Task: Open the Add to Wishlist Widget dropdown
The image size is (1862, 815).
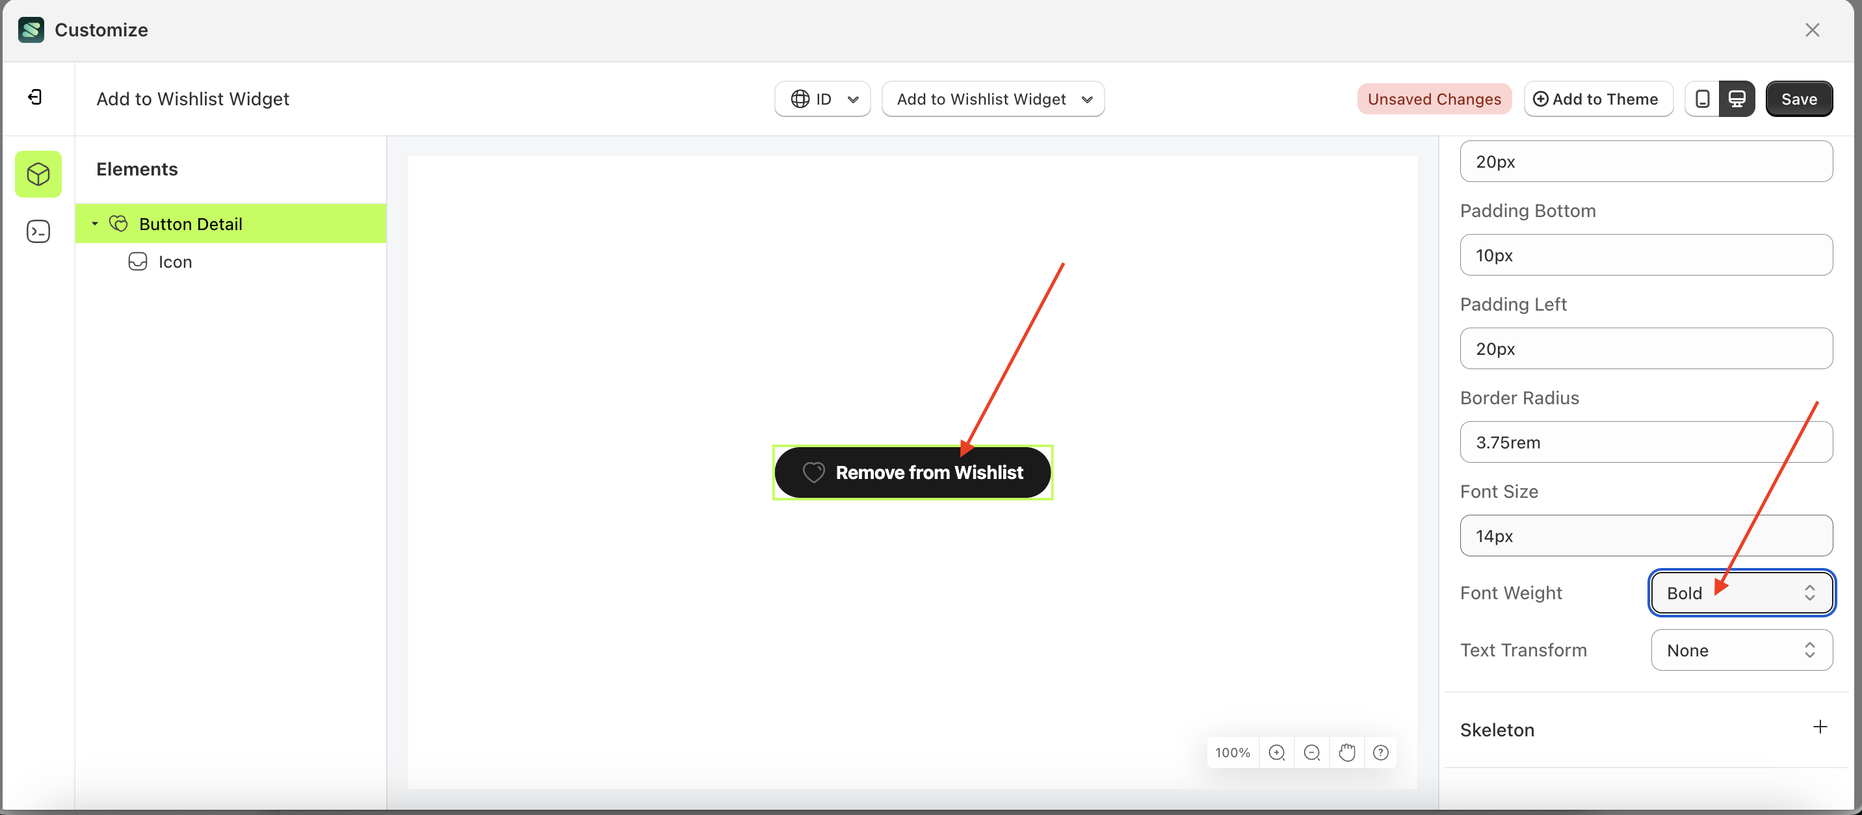Action: click(x=993, y=99)
